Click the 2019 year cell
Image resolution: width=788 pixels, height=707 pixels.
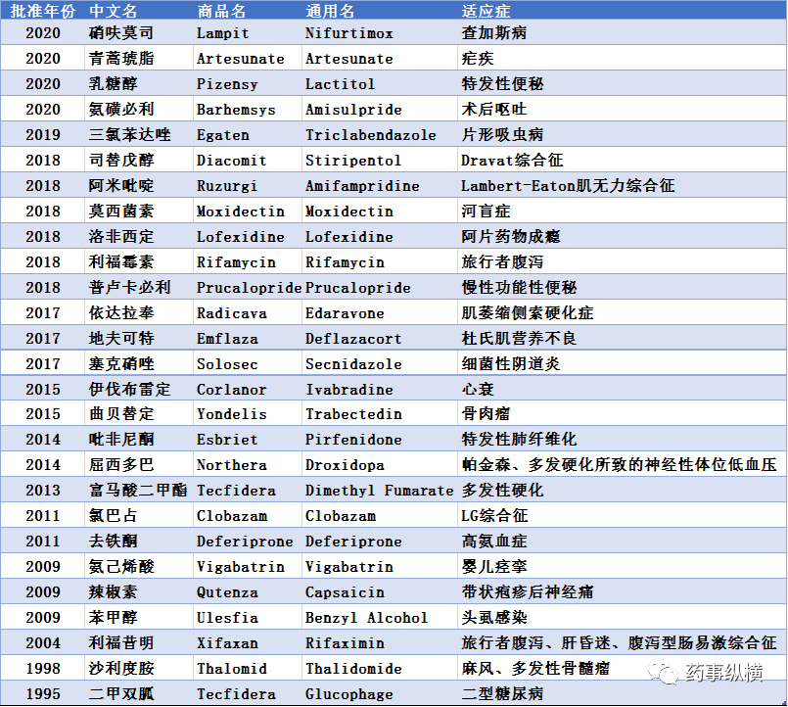tap(43, 135)
